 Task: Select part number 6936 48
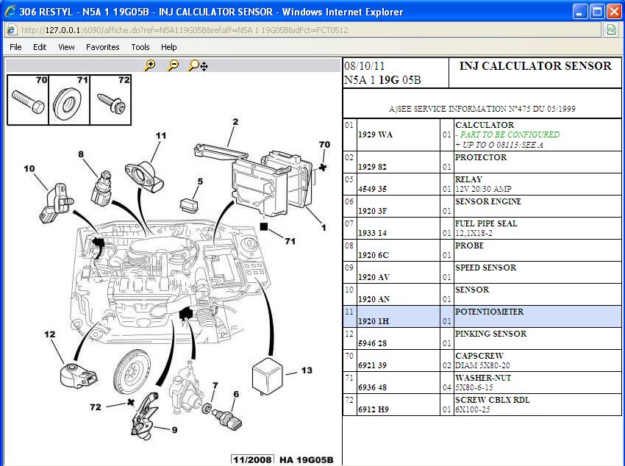click(372, 387)
